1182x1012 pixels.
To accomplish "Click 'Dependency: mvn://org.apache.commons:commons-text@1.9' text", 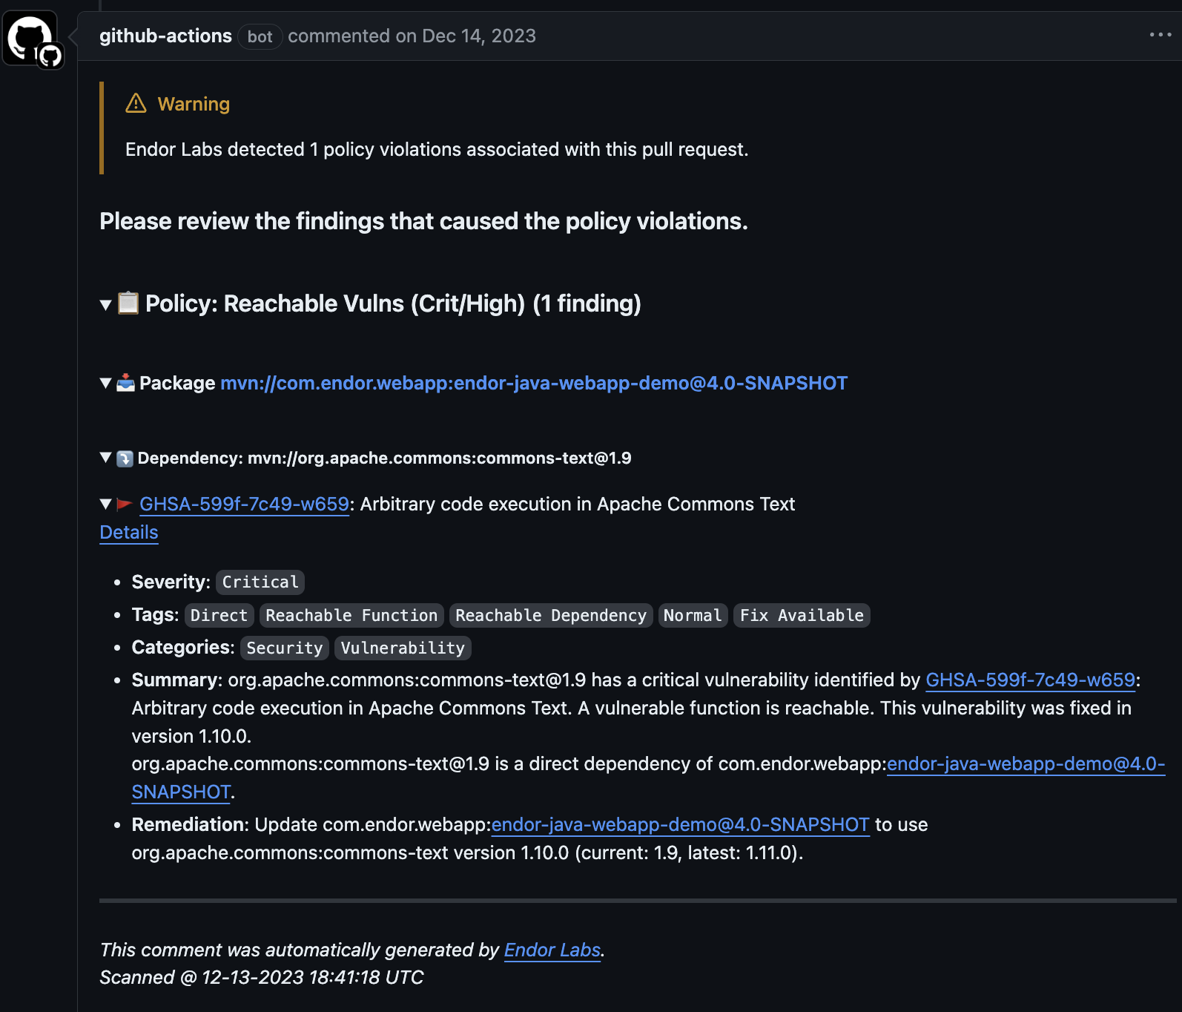I will tap(384, 458).
